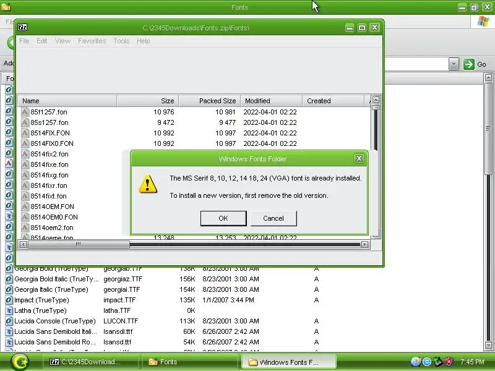Click the blue e tray icon
Screen dimensions: 495x371
tap(427, 362)
